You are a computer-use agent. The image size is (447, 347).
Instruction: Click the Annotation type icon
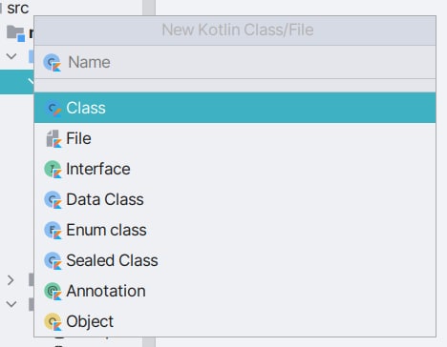tap(53, 292)
